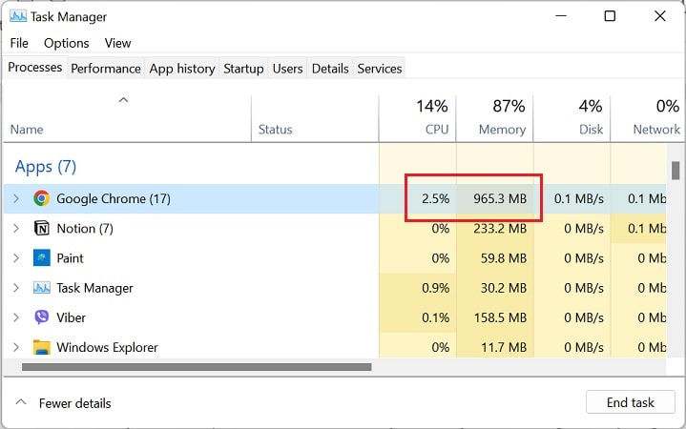This screenshot has height=429, width=686.
Task: Select the Viber row name
Action: (71, 317)
